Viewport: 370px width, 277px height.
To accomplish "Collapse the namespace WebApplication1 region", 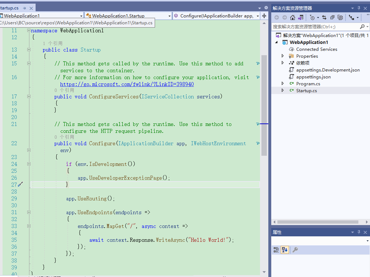I will pos(29,30).
